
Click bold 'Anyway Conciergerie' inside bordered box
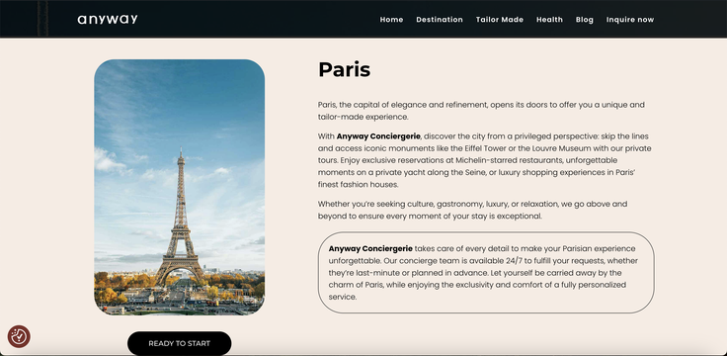coord(370,249)
